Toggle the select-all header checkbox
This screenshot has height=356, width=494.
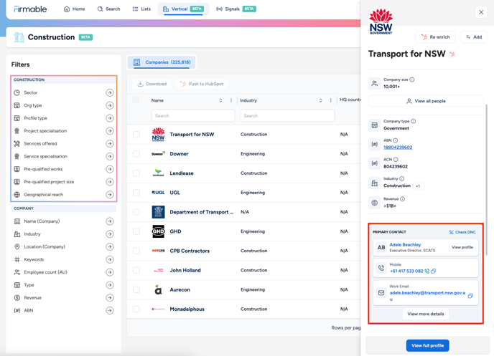(136, 100)
